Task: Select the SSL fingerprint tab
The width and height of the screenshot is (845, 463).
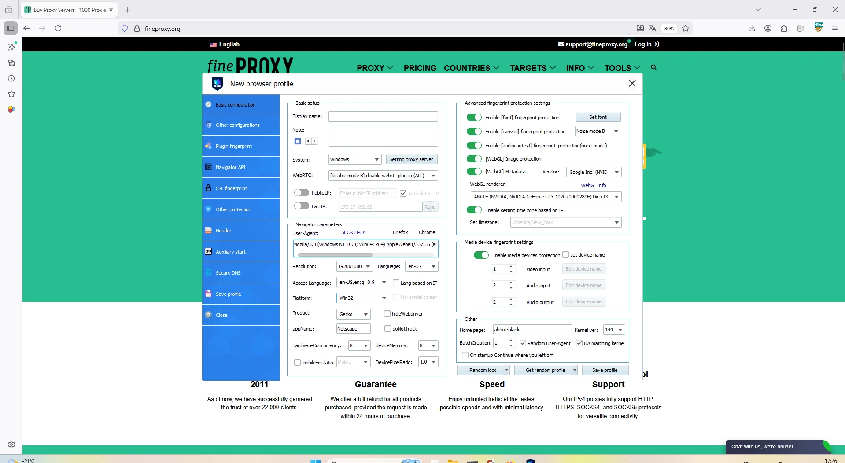Action: [x=241, y=188]
